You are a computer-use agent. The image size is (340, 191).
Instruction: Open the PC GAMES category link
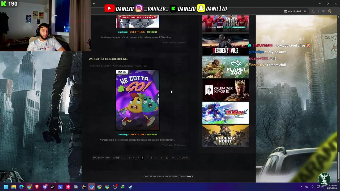117,66
